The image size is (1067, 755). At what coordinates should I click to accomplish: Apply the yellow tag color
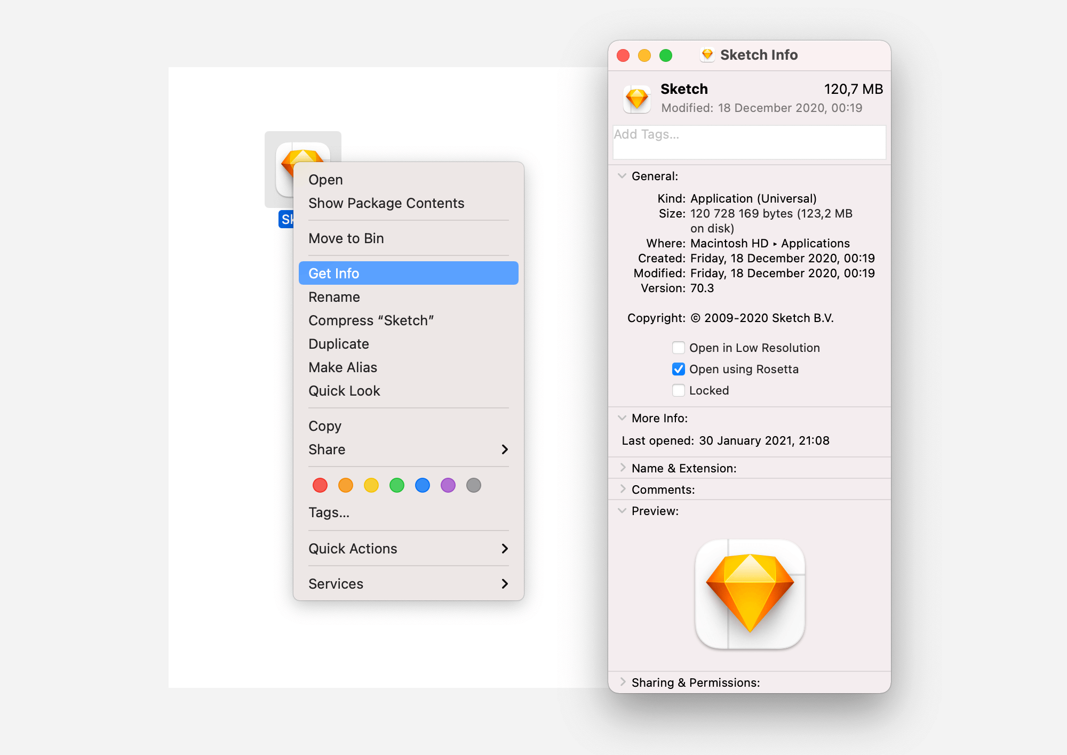click(371, 485)
